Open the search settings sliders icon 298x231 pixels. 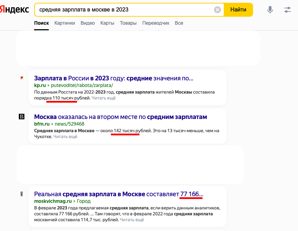[287, 10]
